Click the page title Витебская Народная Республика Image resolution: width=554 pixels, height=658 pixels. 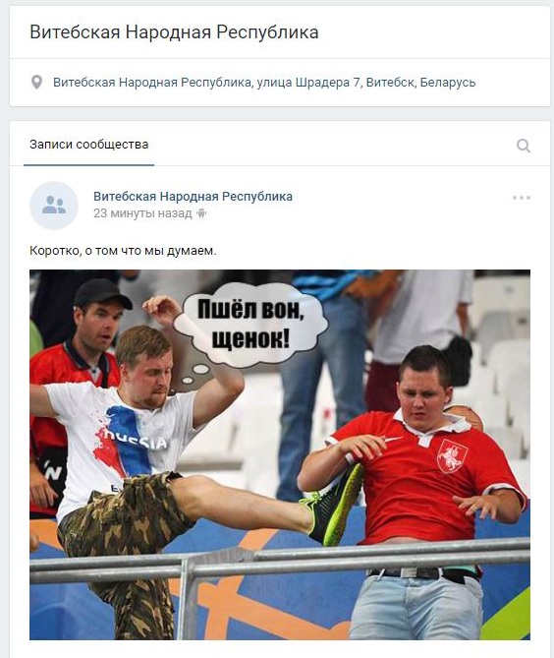tap(174, 31)
